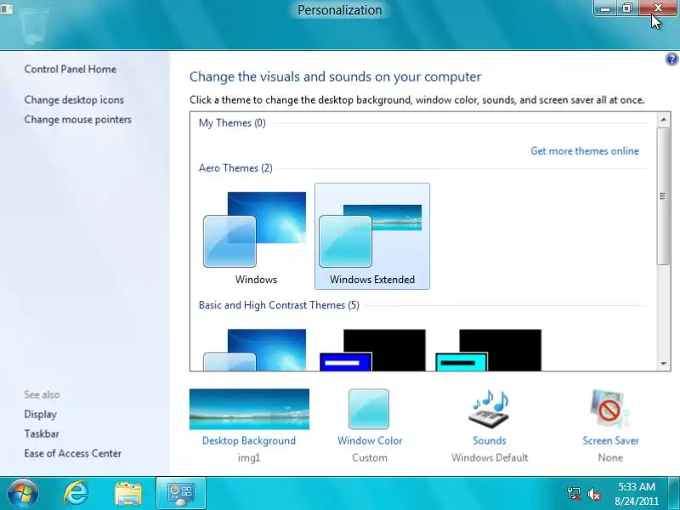Image resolution: width=680 pixels, height=510 pixels.
Task: Click the theme list scroll up arrow
Action: coord(664,119)
